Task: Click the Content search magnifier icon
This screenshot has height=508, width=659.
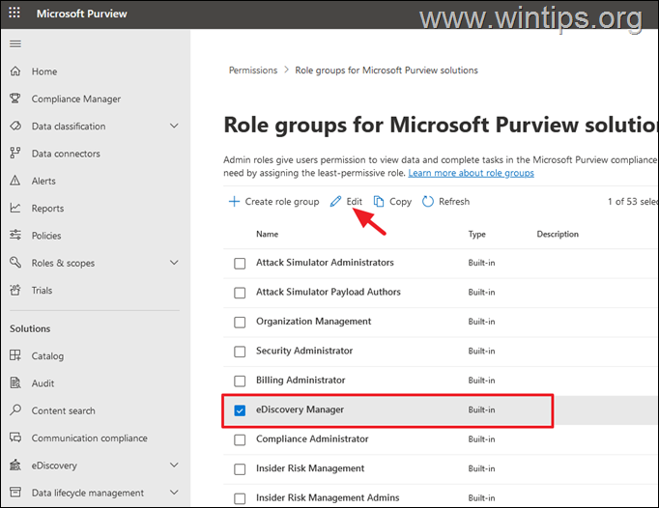Action: click(15, 410)
